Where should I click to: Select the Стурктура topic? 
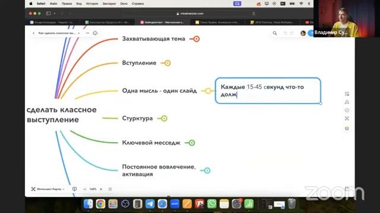coord(137,118)
